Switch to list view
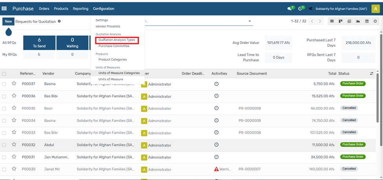Screen dimensions: 383x180 332,21
